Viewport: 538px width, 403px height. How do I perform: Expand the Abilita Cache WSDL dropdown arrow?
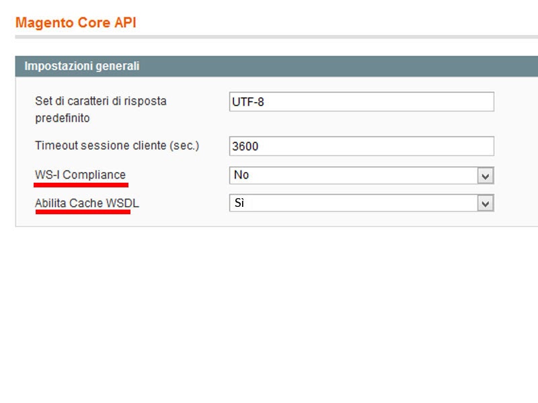[x=486, y=204]
